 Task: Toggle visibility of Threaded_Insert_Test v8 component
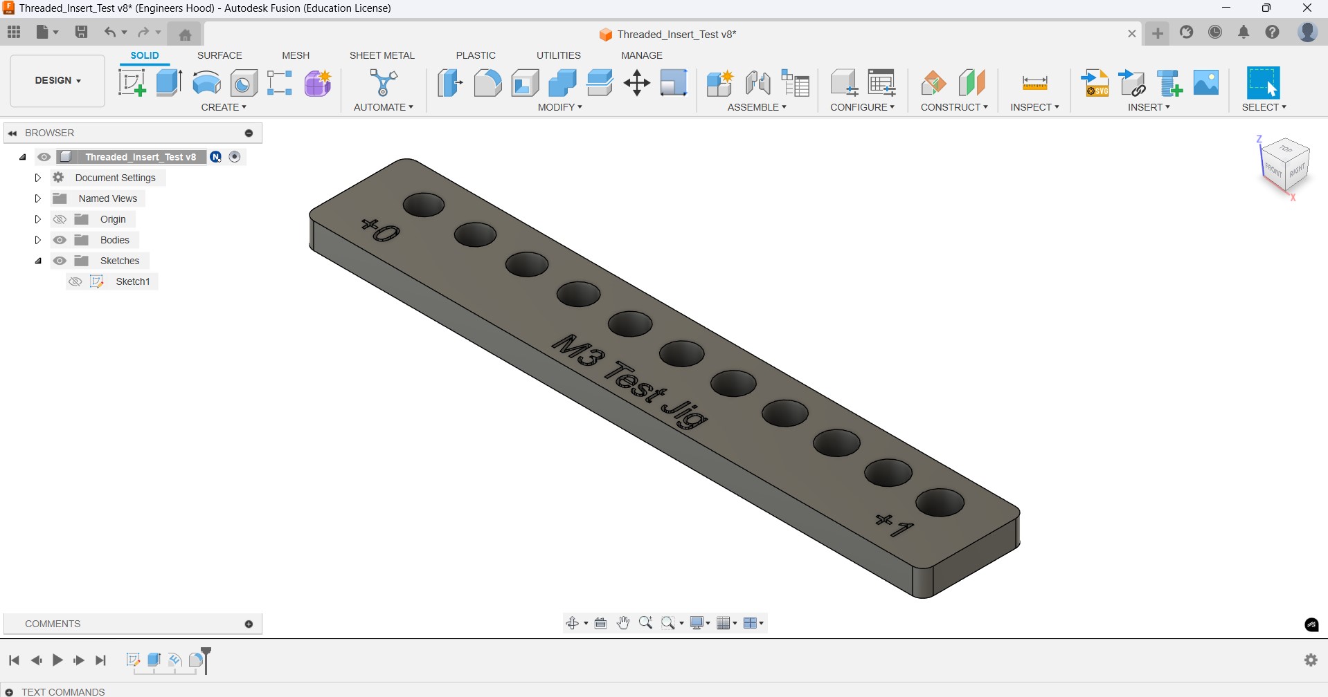44,157
